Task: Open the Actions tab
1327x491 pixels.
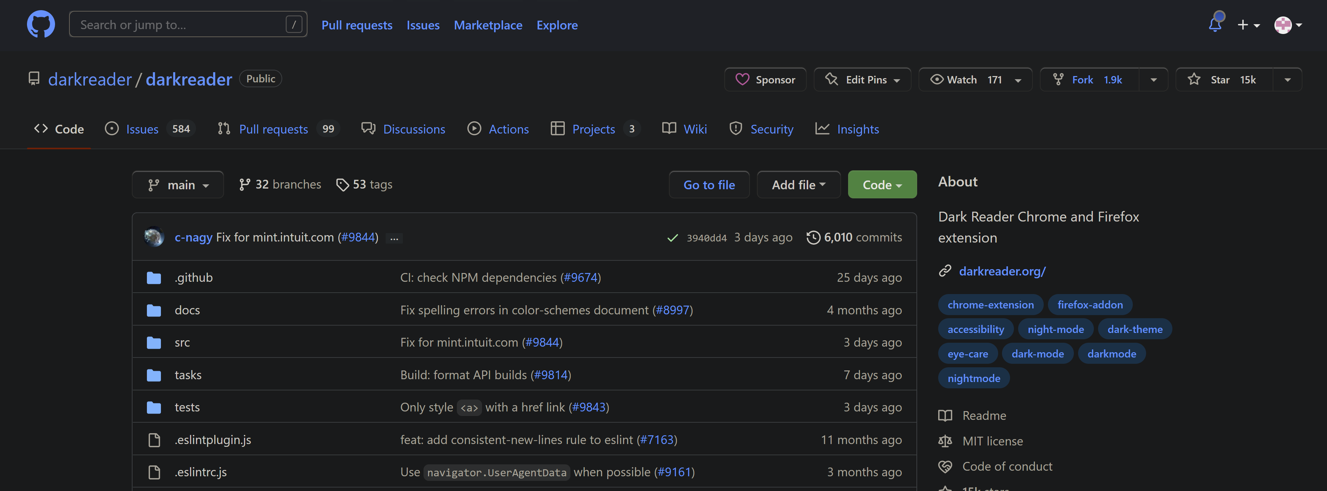Action: click(498, 129)
